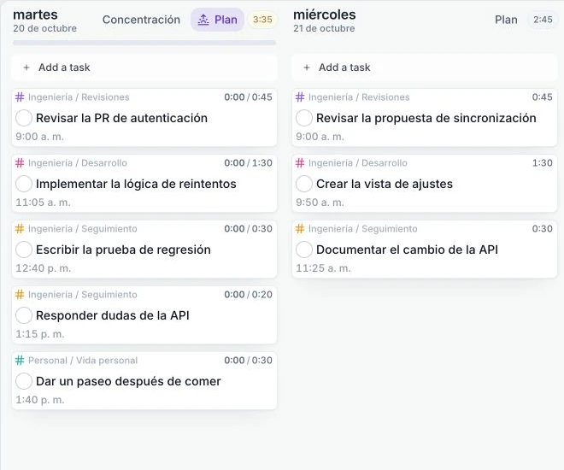
Task: Add a task to miércoles column
Action: pyautogui.click(x=425, y=68)
